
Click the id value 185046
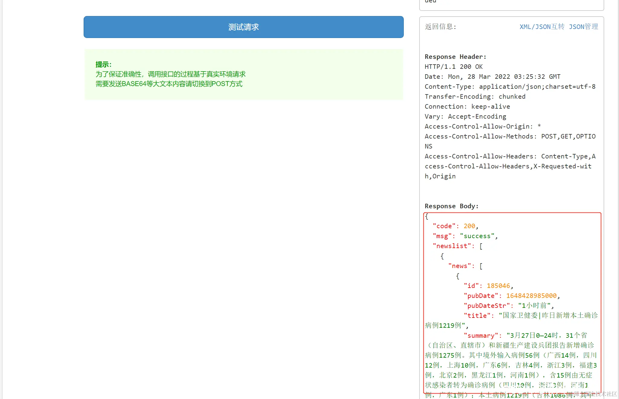point(498,286)
